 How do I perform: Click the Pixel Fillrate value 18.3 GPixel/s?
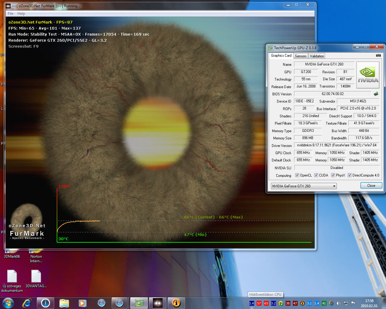[x=308, y=123]
